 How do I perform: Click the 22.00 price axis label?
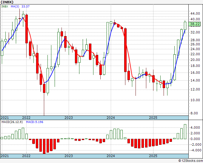tap(195, 54)
